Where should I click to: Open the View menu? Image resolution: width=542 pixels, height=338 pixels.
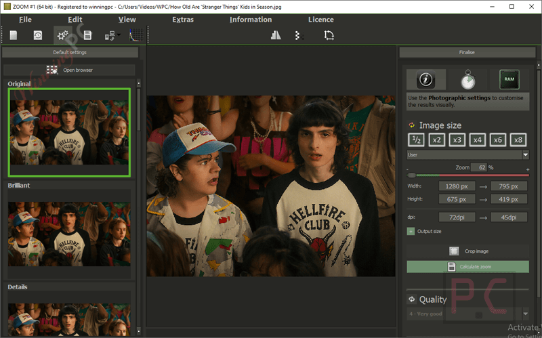coord(127,20)
